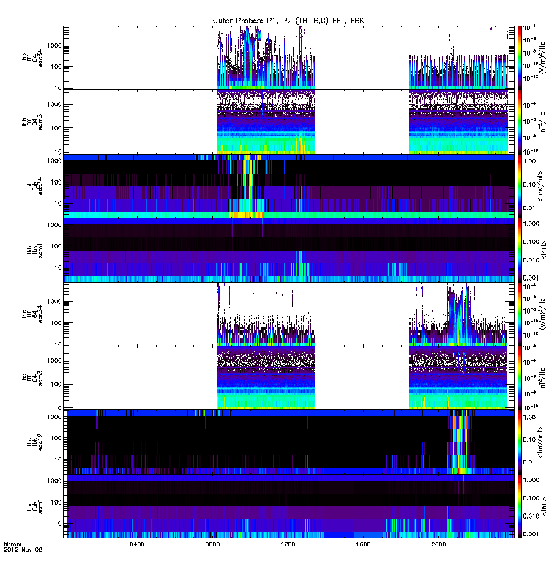Click the '1000' y-axis tick of the thc edc12 panel
This screenshot has height=586, width=549.
pos(54,417)
